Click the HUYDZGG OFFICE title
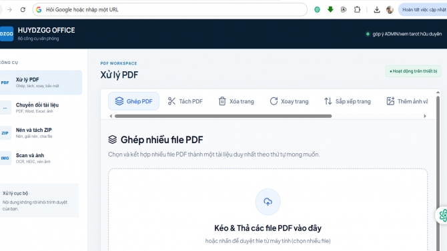Viewport: 447px width, 251px height. pos(46,30)
